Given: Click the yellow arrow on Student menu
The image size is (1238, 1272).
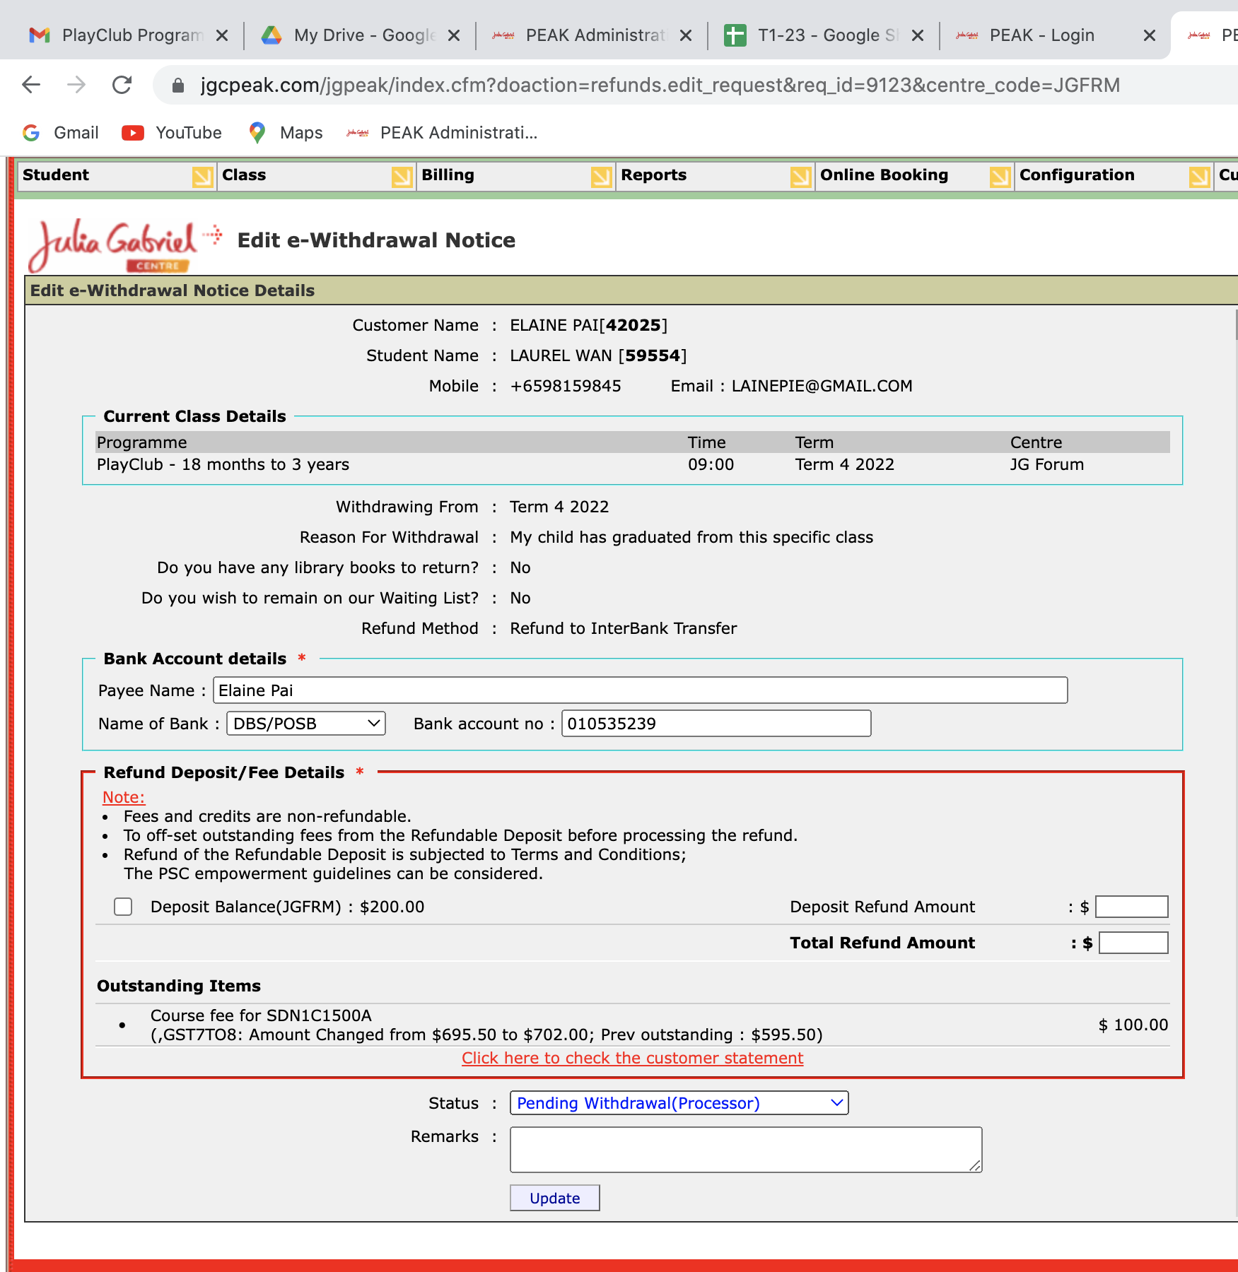Looking at the screenshot, I should tap(202, 177).
